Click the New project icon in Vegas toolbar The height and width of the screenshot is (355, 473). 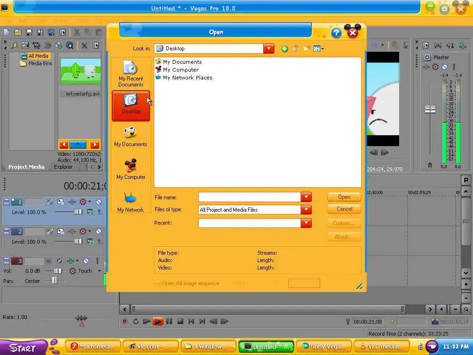pyautogui.click(x=7, y=32)
